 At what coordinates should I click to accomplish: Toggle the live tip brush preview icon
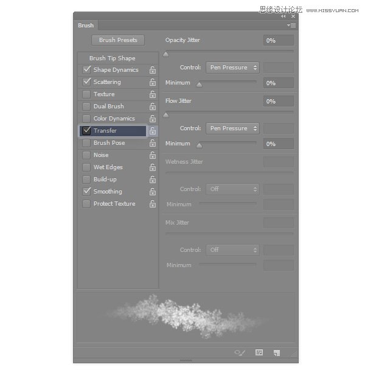point(240,352)
